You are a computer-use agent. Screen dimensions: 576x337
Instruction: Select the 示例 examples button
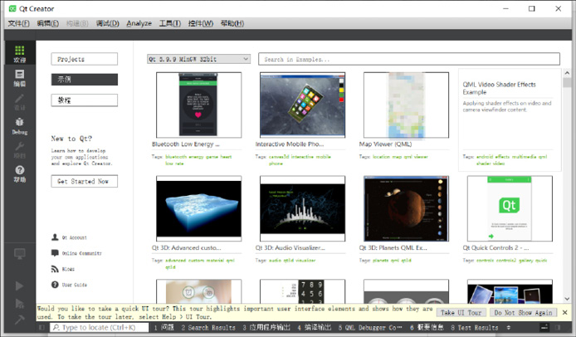(85, 80)
